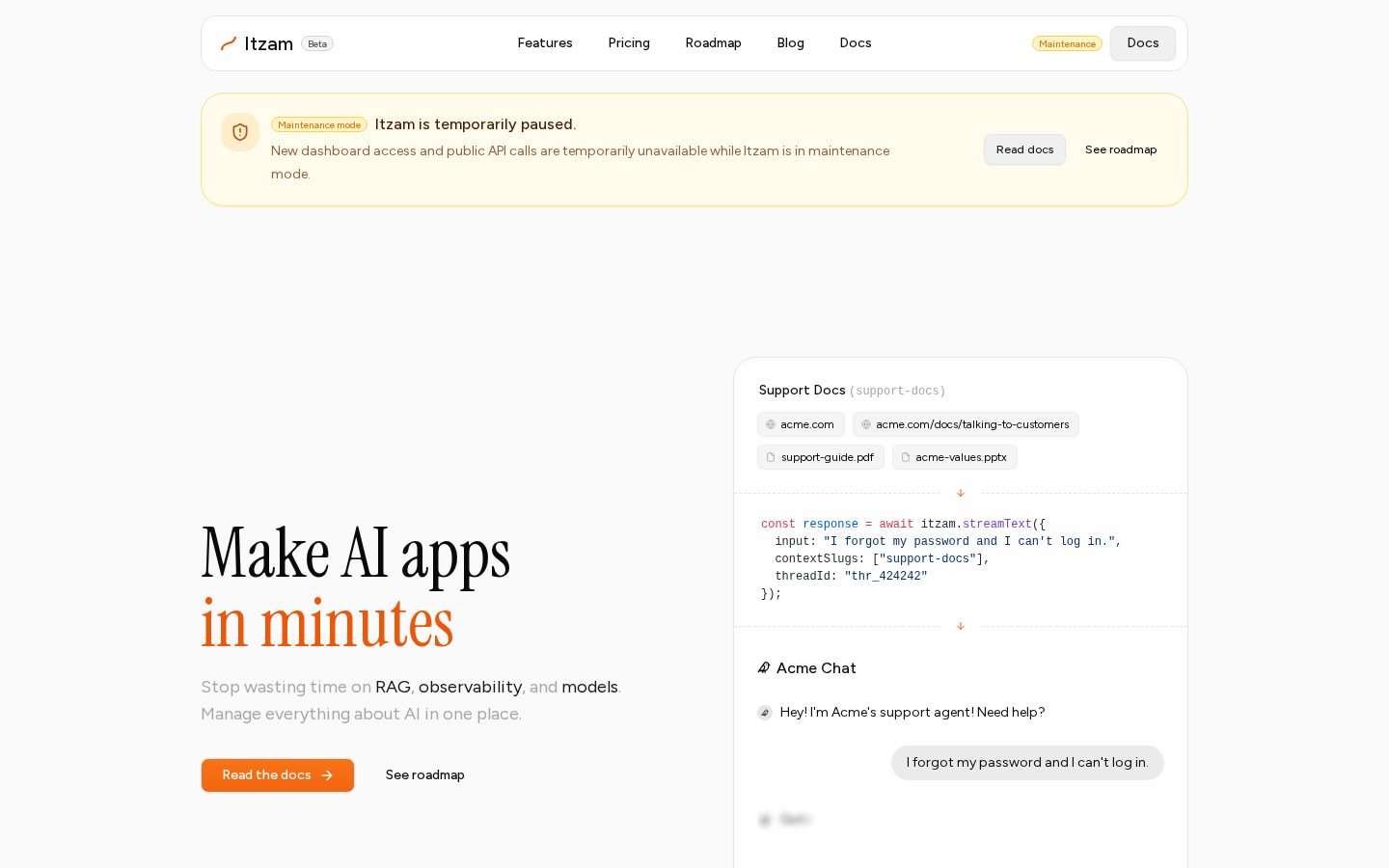Click the down arrow above the code snippet
The width and height of the screenshot is (1389, 868).
tap(961, 493)
